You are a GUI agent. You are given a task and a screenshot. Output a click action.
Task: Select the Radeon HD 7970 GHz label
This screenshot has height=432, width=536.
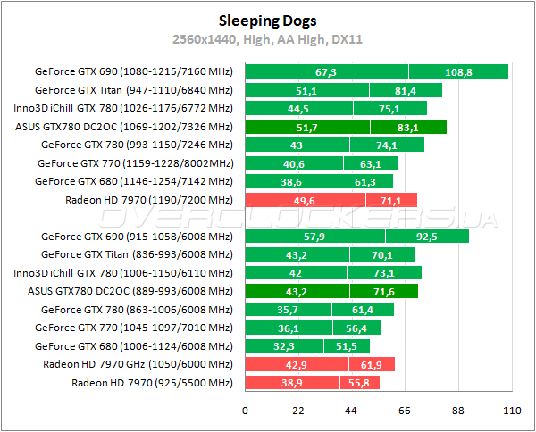[138, 364]
